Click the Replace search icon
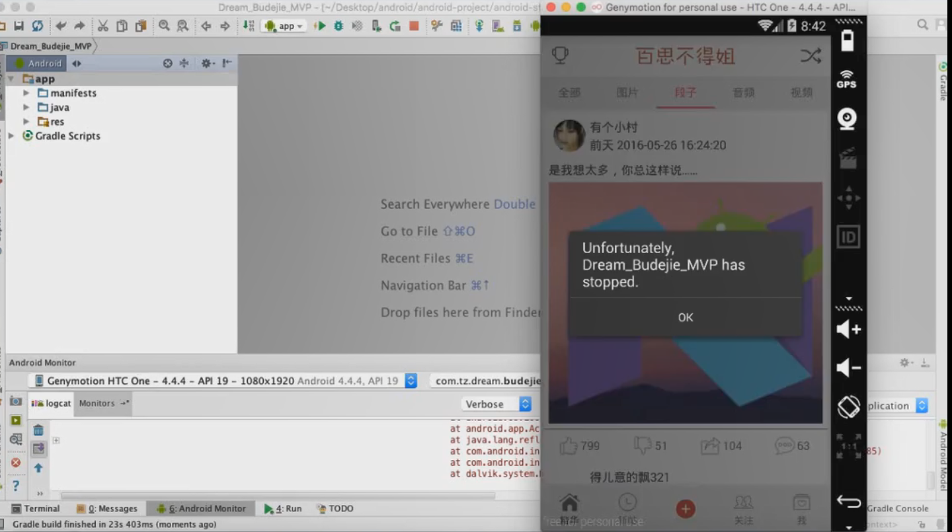Screen dimensions: 952x532 (182, 26)
